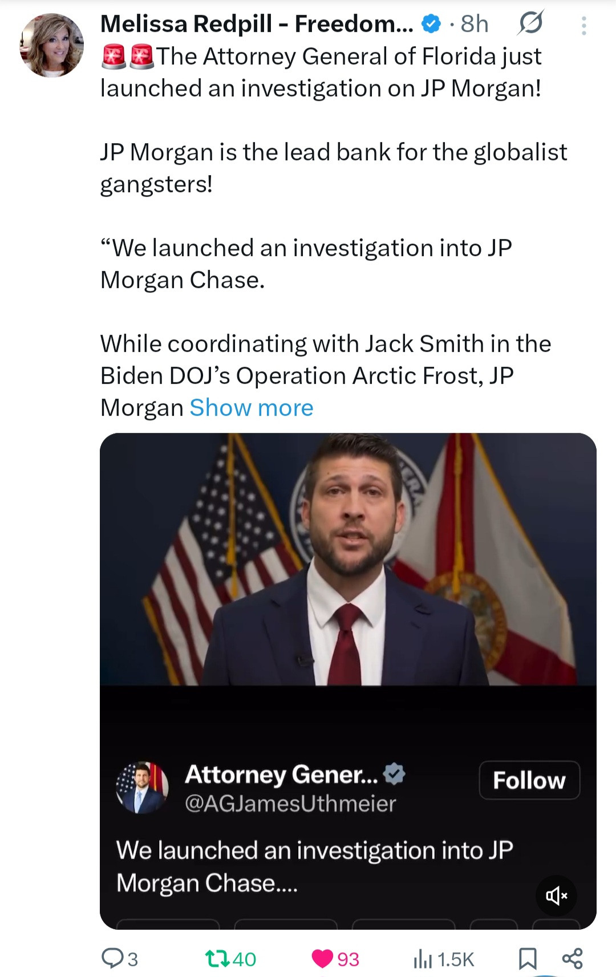
Task: Open the post's 8h timestamp
Action: coord(475,24)
